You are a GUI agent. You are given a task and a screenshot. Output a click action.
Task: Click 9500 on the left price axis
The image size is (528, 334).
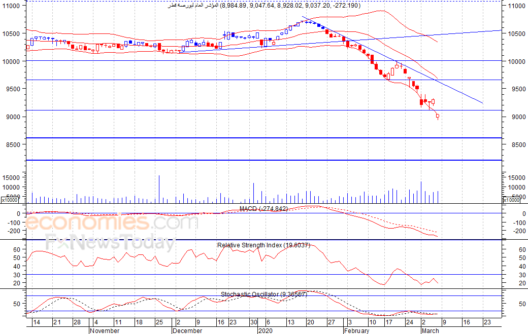click(14, 89)
